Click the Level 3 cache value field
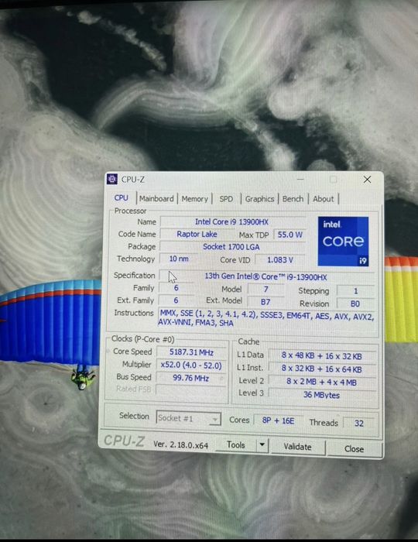Screen dimensions: 418x542 click(x=321, y=395)
